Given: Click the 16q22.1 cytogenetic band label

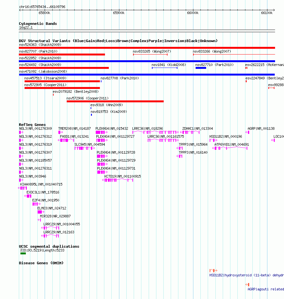Looking at the screenshot, I should [x=26, y=27].
